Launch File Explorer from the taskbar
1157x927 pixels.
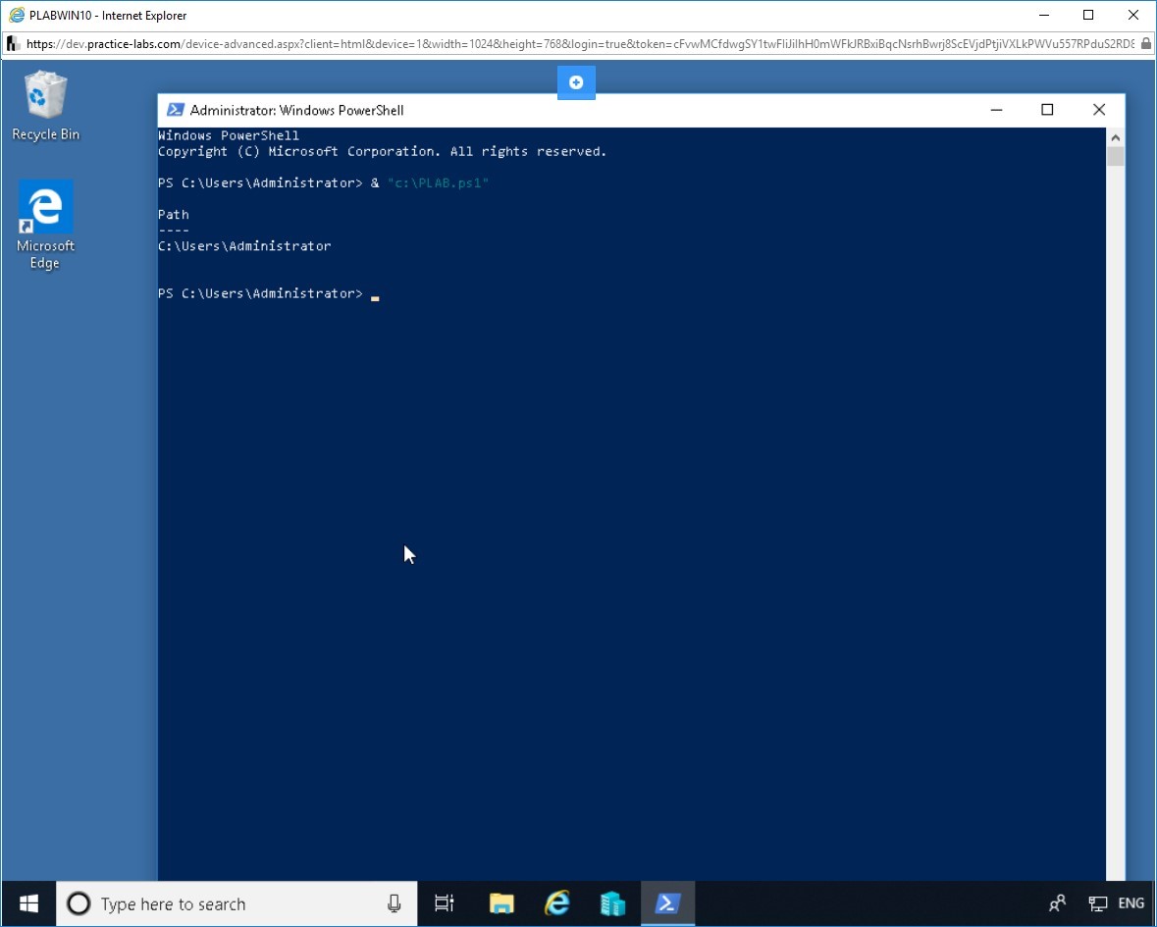point(501,903)
